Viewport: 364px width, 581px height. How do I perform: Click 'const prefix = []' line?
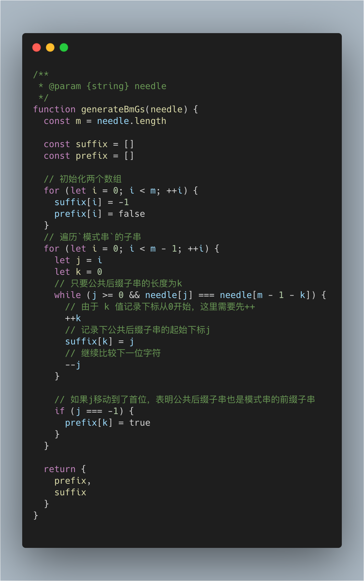coord(89,156)
